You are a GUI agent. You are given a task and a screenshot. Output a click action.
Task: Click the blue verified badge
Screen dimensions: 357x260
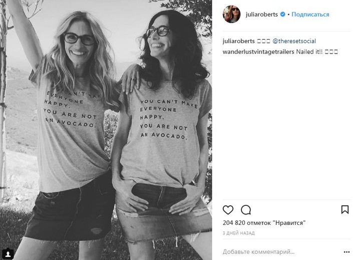click(x=283, y=15)
